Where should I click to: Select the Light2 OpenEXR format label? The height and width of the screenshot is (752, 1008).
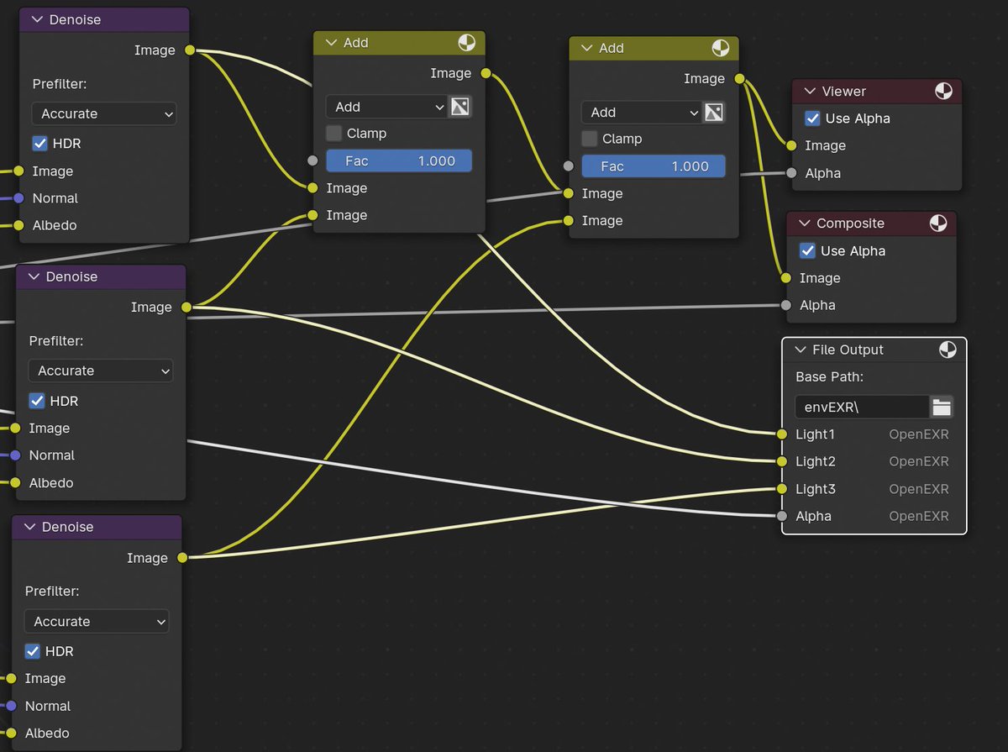point(919,461)
